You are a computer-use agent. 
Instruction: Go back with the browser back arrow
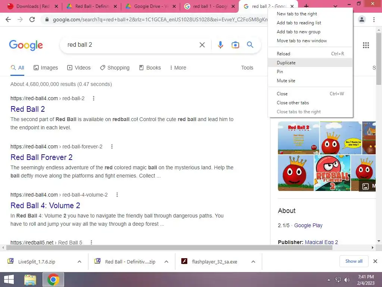click(8, 19)
